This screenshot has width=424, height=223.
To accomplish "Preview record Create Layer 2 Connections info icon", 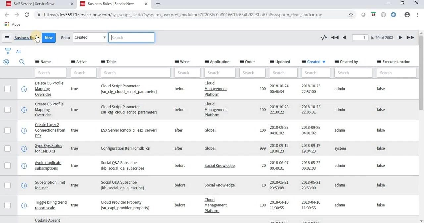I will 24,131.
